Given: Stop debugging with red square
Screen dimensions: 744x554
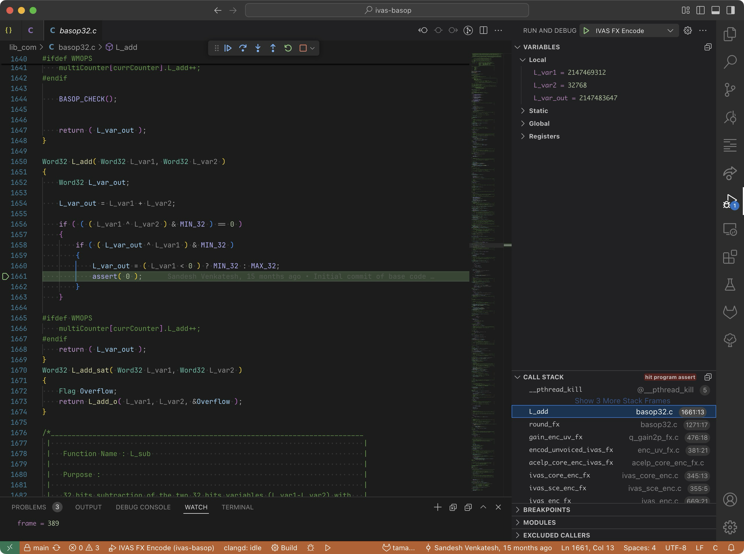Looking at the screenshot, I should point(303,48).
